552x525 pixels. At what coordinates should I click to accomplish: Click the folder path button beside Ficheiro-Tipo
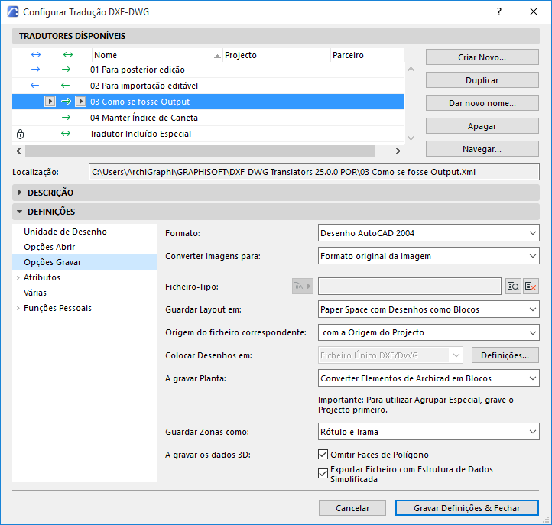click(x=303, y=287)
